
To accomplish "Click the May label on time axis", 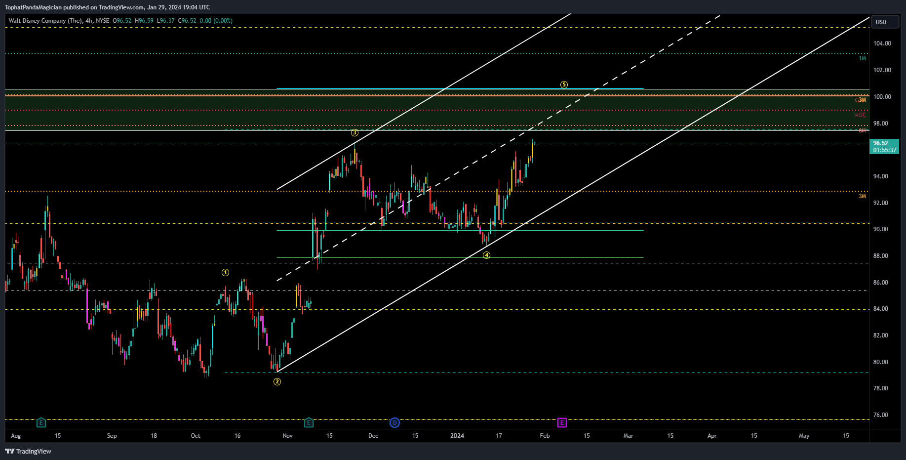I will (x=804, y=436).
